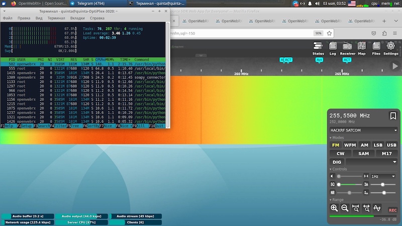402x226 pixels.
Task: Select the USB demodulation mode
Action: [x=391, y=145]
